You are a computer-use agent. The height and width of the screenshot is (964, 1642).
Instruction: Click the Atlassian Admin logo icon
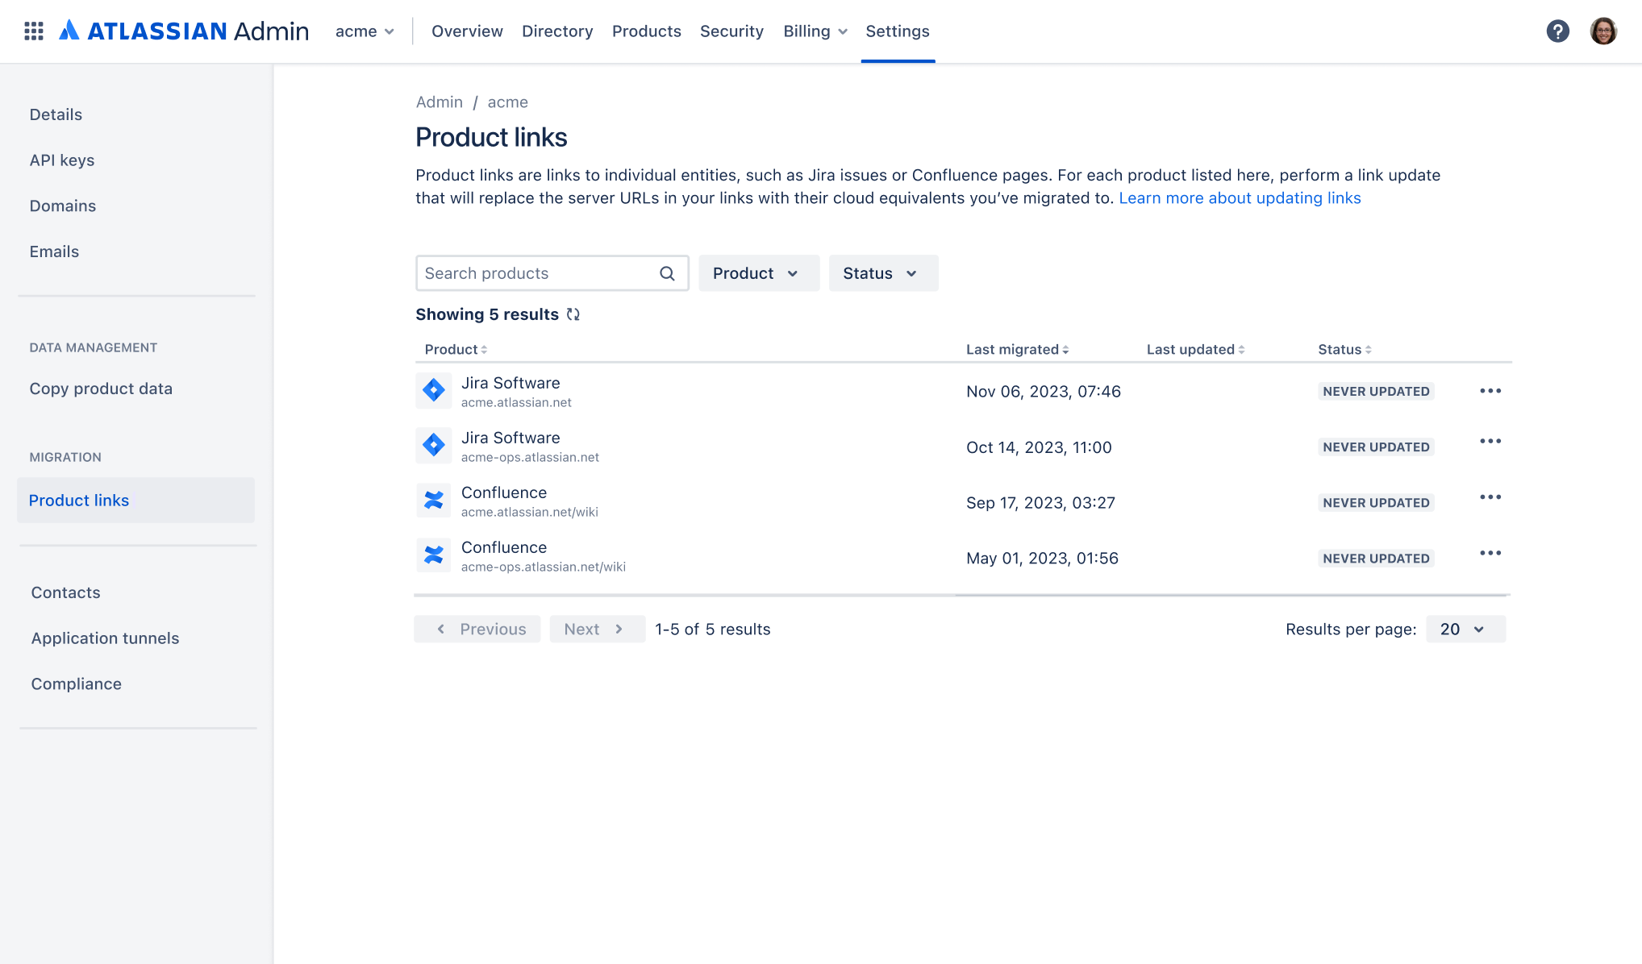(x=71, y=31)
